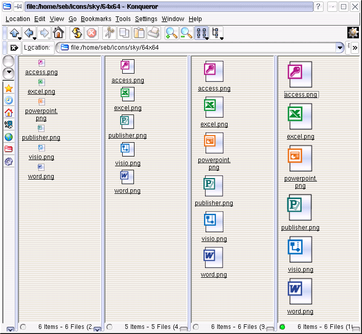Open Icon View mode dropdown arrow
This screenshot has height=334, width=362.
point(207,38)
